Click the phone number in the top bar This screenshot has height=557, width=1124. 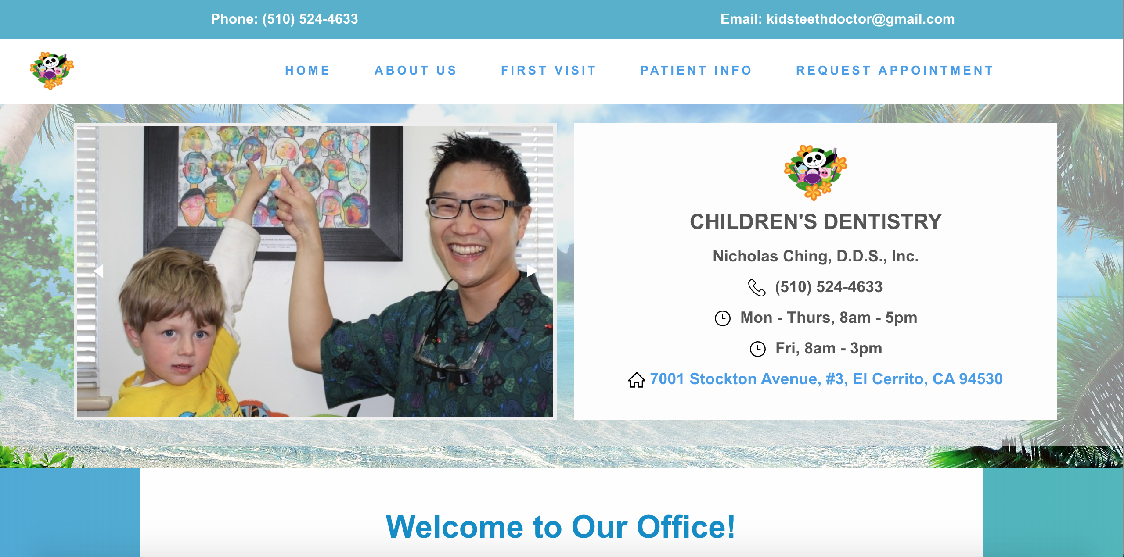point(310,19)
